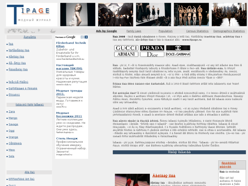Screen dimensions: 248x186
Task: Open the swimwear models photo
Action: (191, 14)
